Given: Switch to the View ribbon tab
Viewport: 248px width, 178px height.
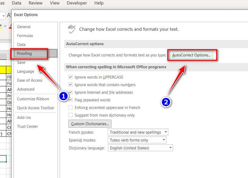Looking at the screenshot, I should 55,3.
